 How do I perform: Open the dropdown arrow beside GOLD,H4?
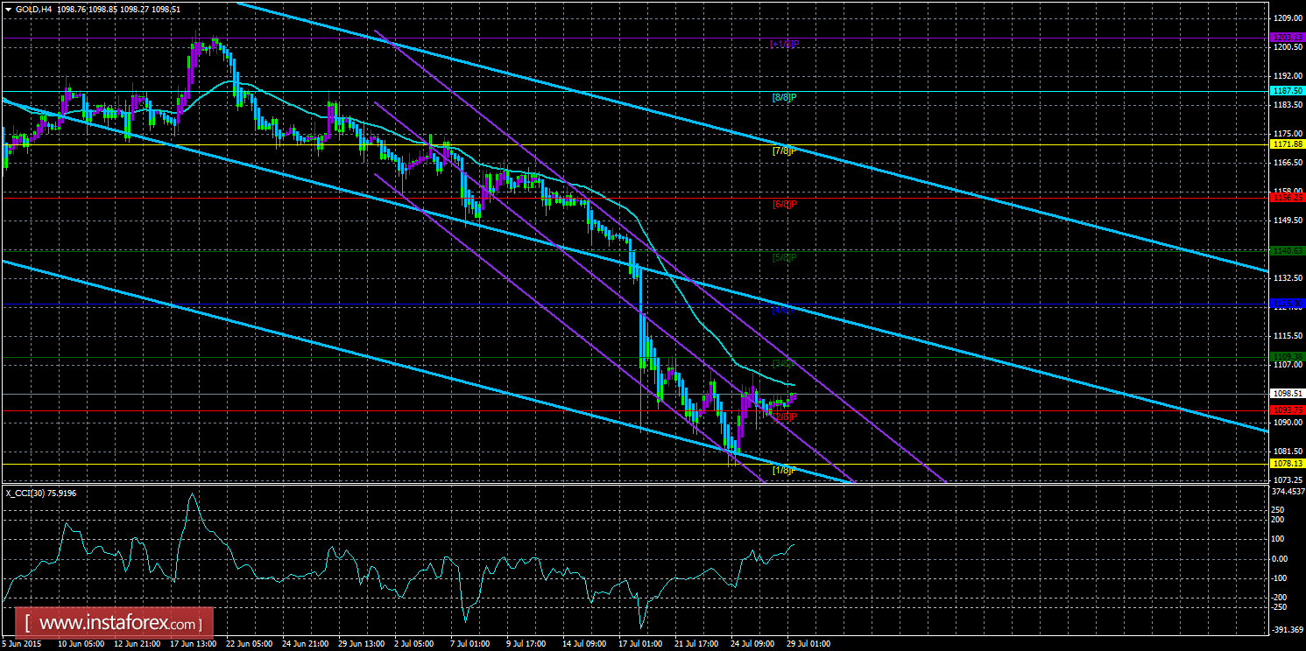8,9
